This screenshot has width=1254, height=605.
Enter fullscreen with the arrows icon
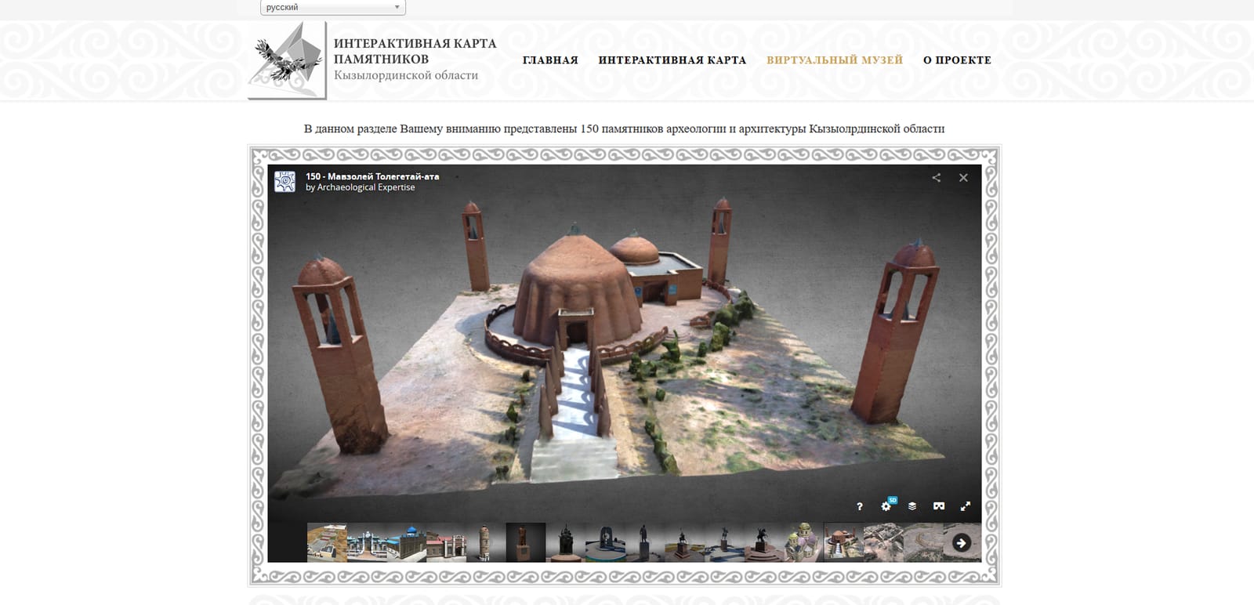(966, 506)
